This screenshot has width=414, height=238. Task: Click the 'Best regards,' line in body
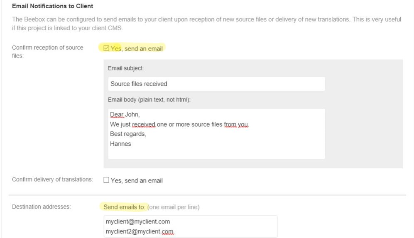pos(128,134)
